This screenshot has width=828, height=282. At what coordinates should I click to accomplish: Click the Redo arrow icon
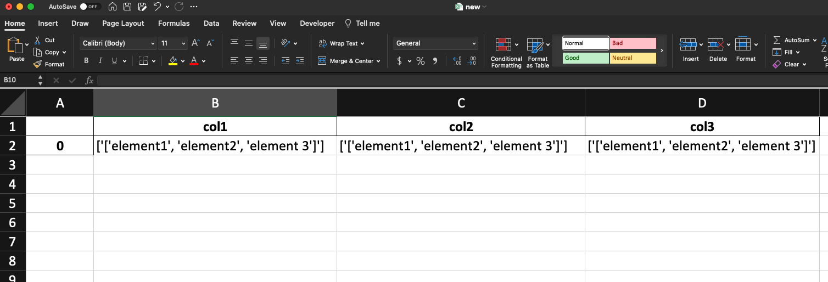(178, 7)
